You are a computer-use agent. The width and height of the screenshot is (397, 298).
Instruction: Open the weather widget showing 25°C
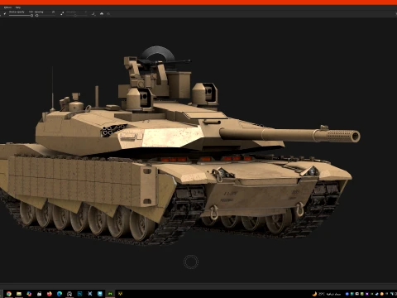point(327,294)
